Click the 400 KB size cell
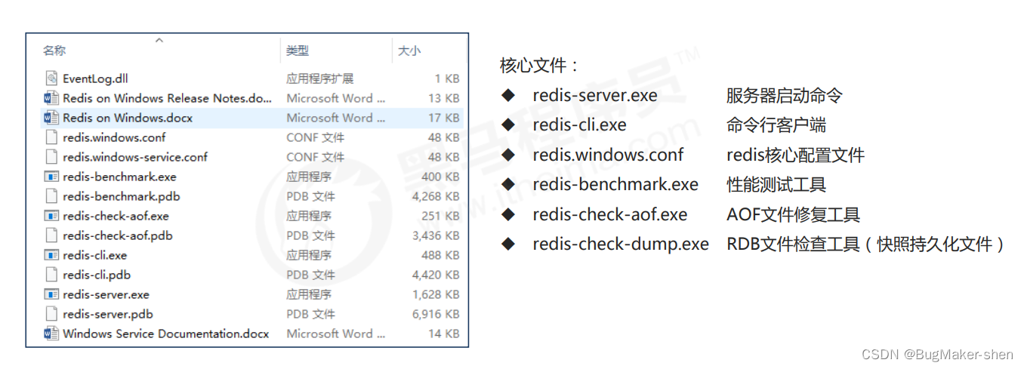 pos(440,177)
